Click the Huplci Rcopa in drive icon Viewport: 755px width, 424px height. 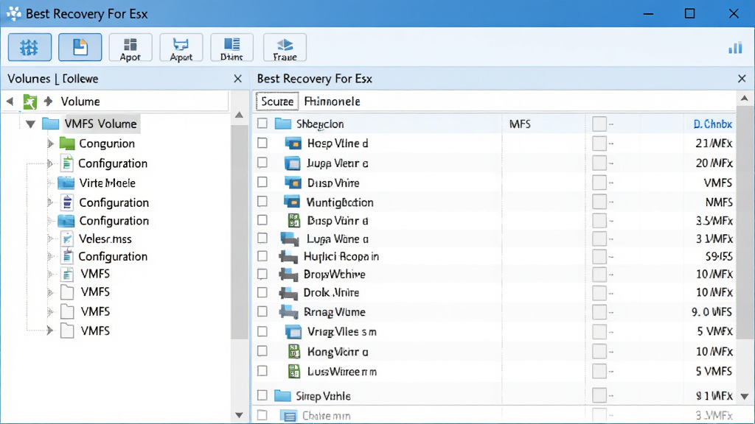288,257
